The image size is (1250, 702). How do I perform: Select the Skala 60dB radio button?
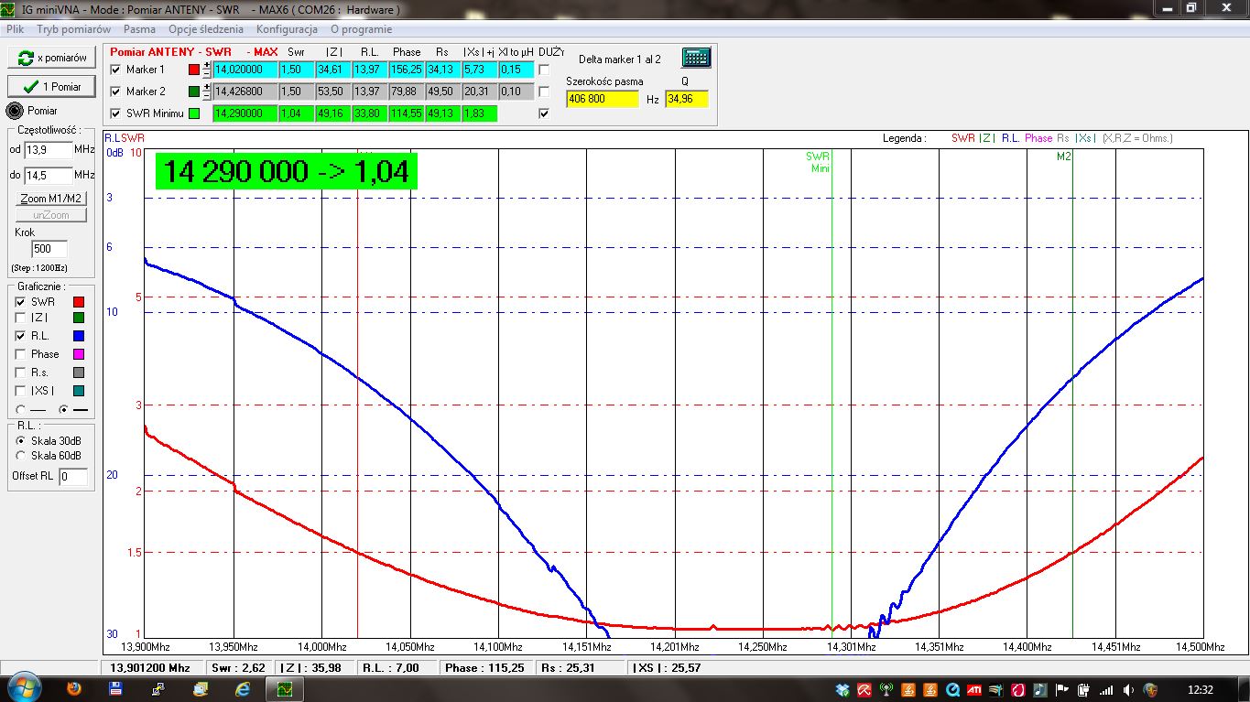[x=21, y=455]
